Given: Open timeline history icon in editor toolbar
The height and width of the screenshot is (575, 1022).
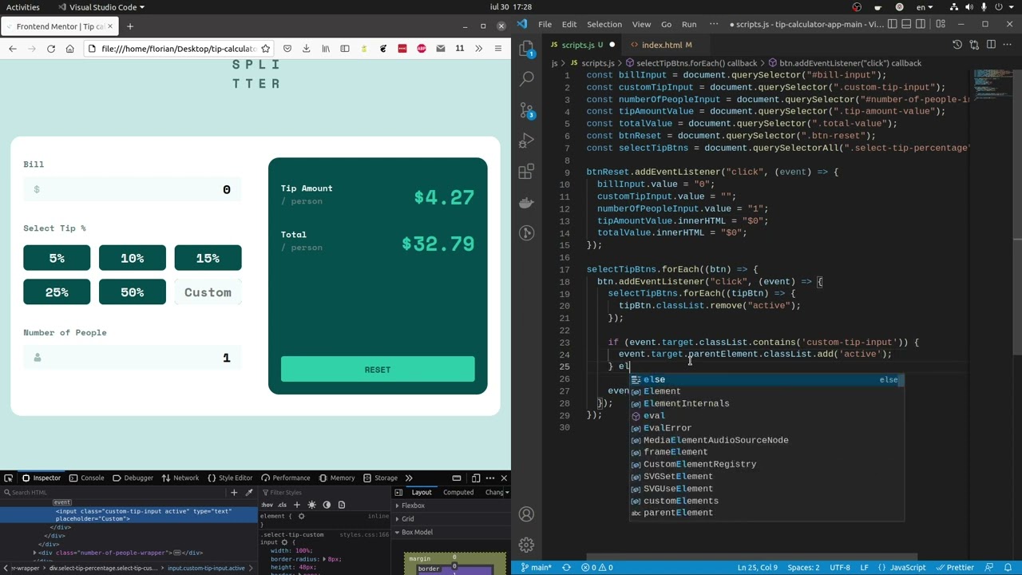Looking at the screenshot, I should 957,45.
